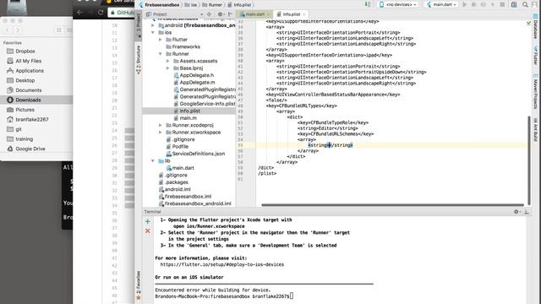Open AppDelegate.m in project tree
The width and height of the screenshot is (541, 304).
point(197,83)
